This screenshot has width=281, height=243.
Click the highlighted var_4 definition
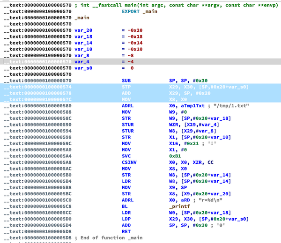point(82,62)
